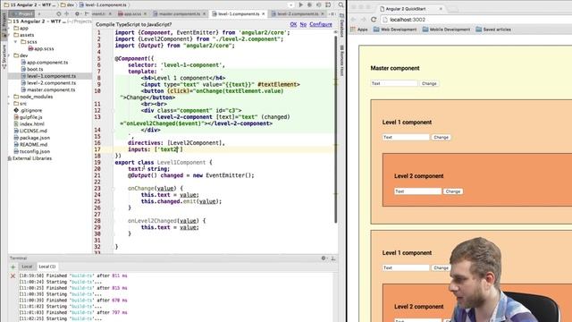Close terminal session with red X icon

(x=13, y=276)
